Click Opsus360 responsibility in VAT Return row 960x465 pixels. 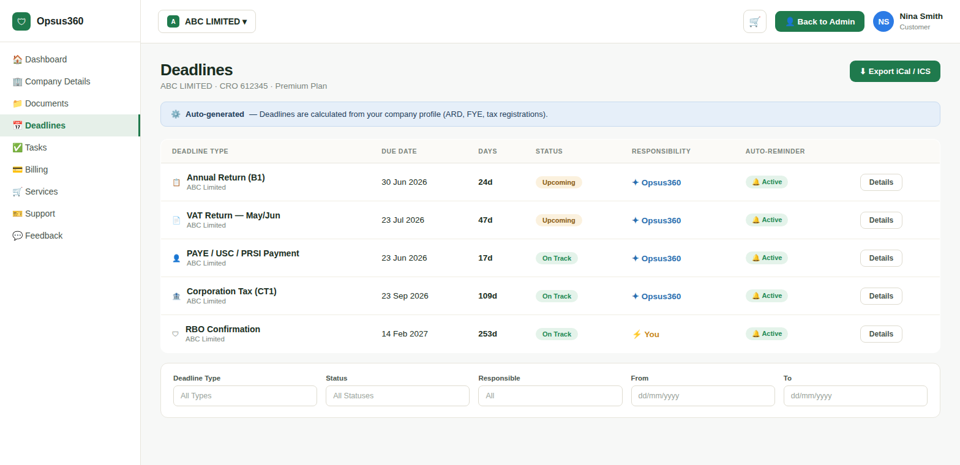click(x=656, y=220)
